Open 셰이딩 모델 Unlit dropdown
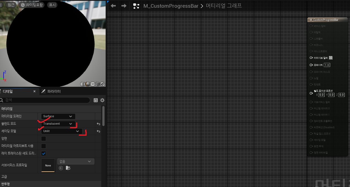This screenshot has width=350, height=187. coord(62,131)
